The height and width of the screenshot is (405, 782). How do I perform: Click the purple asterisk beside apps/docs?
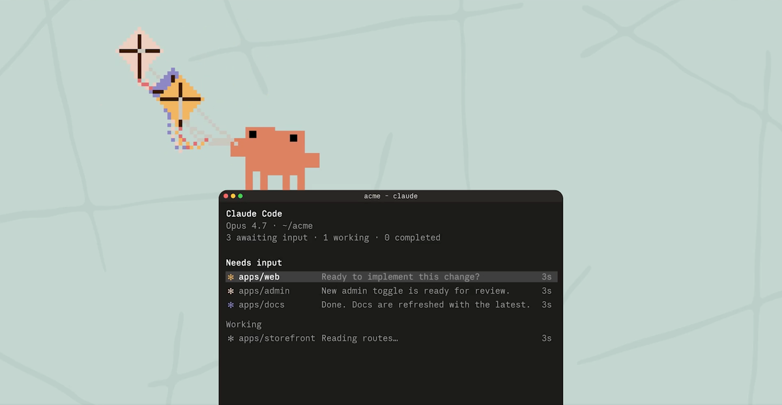(231, 305)
